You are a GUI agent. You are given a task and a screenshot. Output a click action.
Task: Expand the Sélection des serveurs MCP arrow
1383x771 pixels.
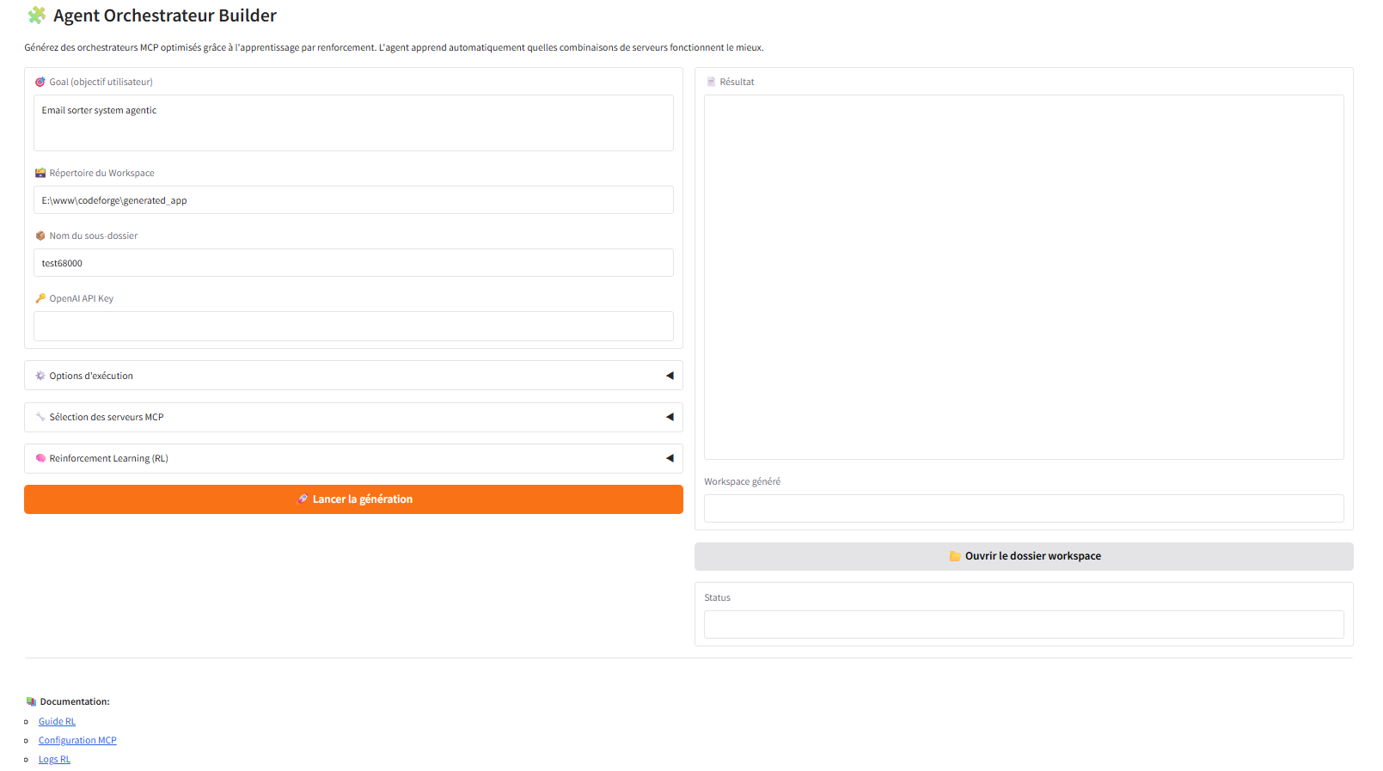[670, 417]
